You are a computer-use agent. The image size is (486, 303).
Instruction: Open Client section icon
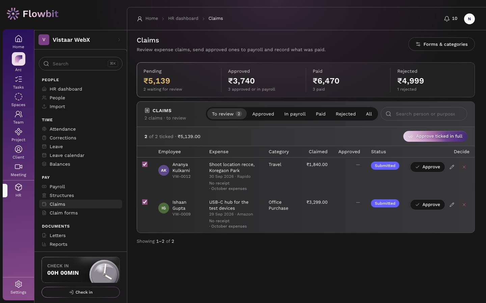(x=18, y=152)
